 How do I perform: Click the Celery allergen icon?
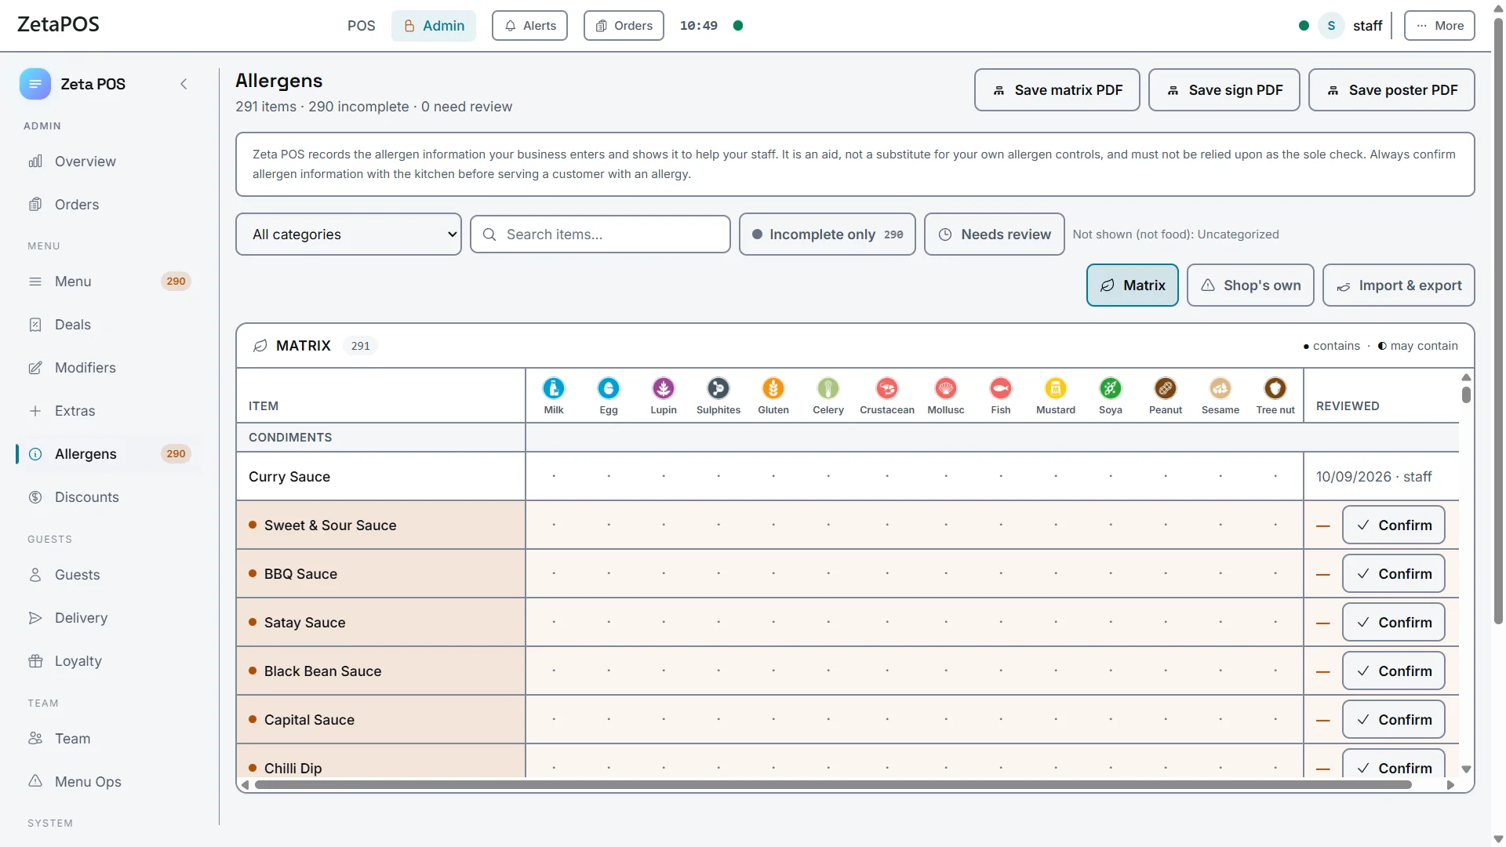pos(828,388)
